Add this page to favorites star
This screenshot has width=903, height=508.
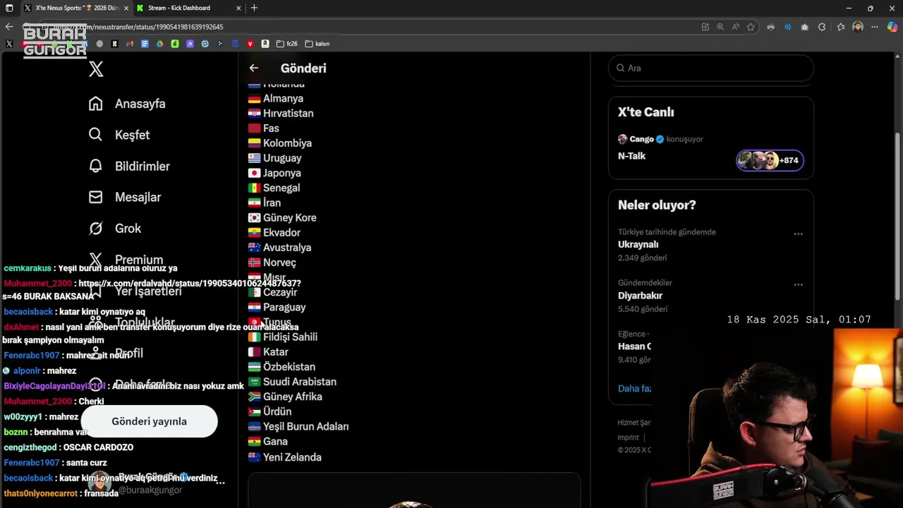(751, 27)
